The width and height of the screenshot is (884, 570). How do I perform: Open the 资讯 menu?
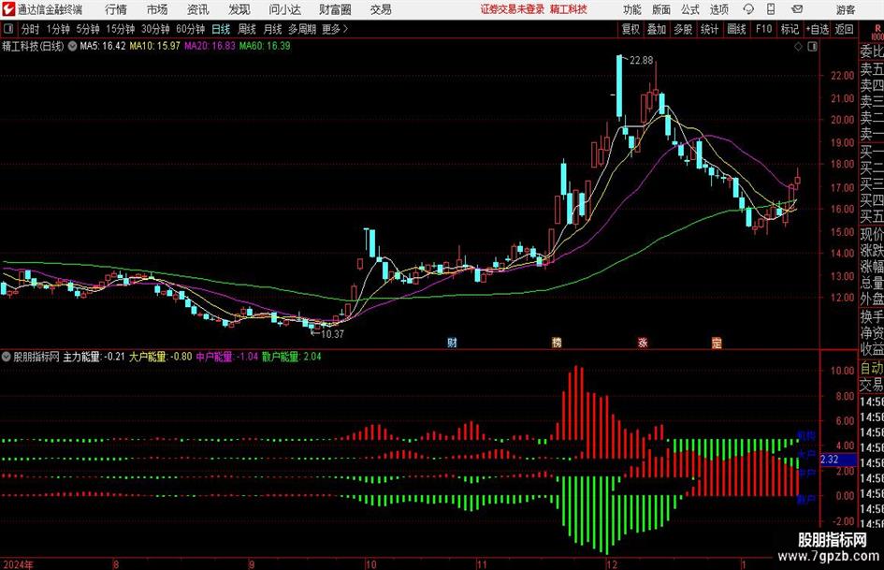(x=198, y=9)
